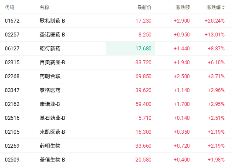Click the +20.24% change value
Viewport: 233px width, 165px height.
pos(215,20)
